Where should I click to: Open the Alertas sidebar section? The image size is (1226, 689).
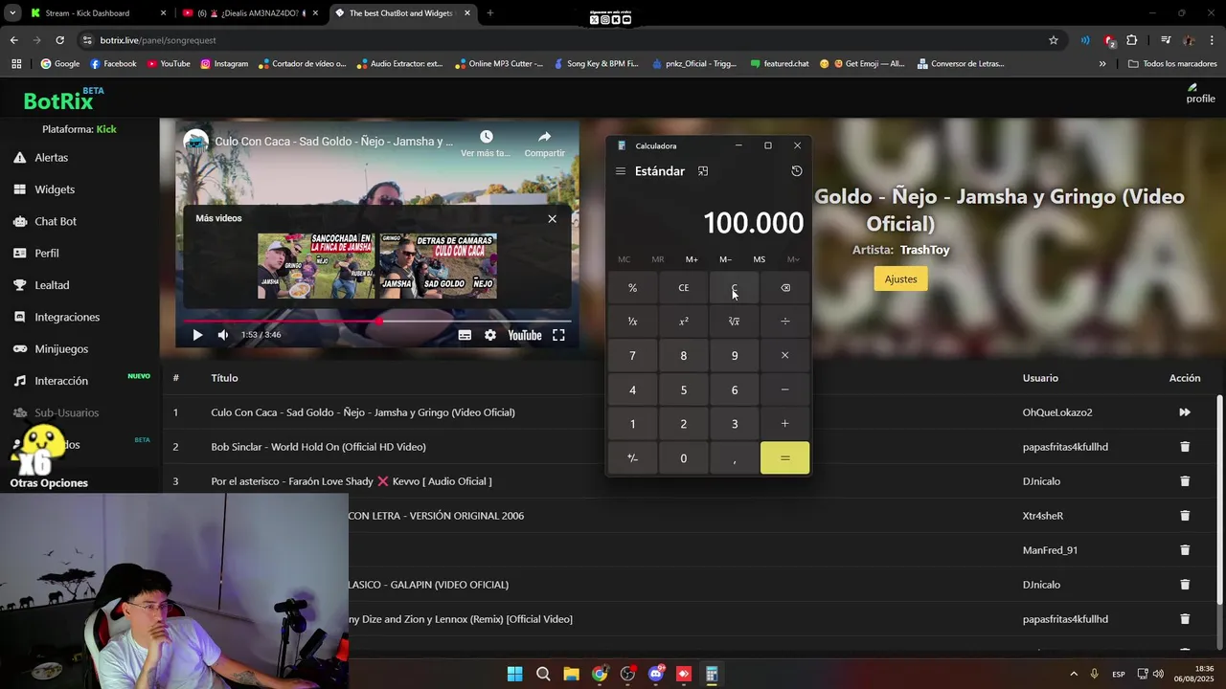[41, 157]
